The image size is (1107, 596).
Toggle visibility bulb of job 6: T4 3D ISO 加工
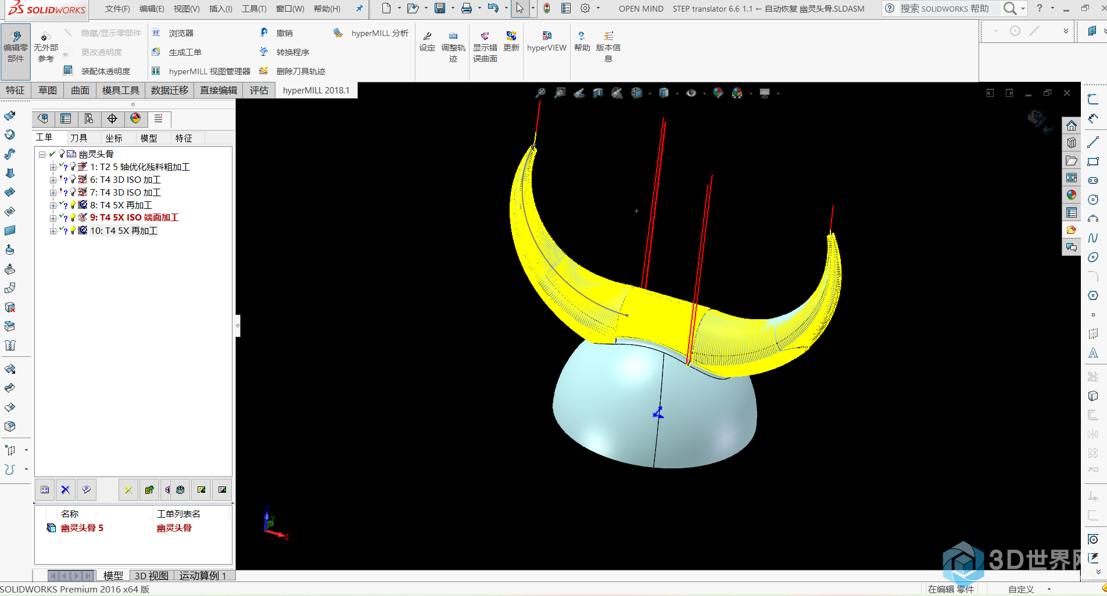73,179
